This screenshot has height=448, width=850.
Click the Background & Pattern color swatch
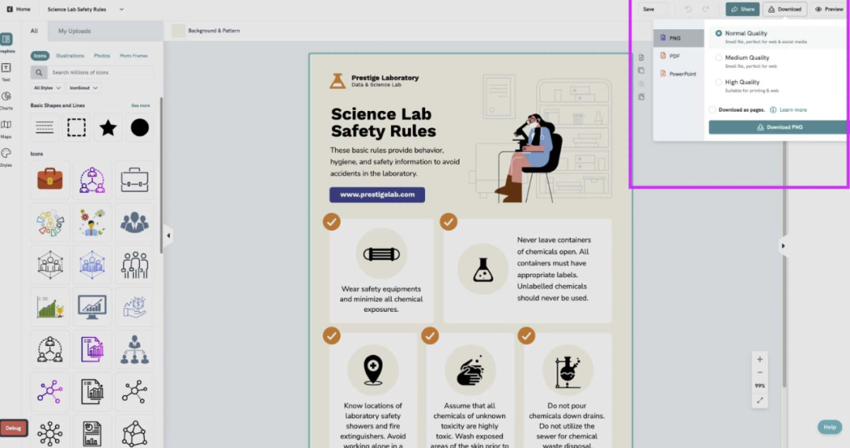click(x=179, y=31)
